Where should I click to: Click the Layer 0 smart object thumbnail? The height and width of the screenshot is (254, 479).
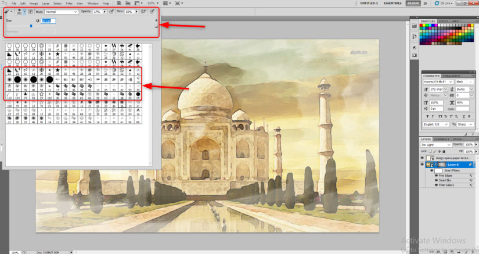[428, 164]
